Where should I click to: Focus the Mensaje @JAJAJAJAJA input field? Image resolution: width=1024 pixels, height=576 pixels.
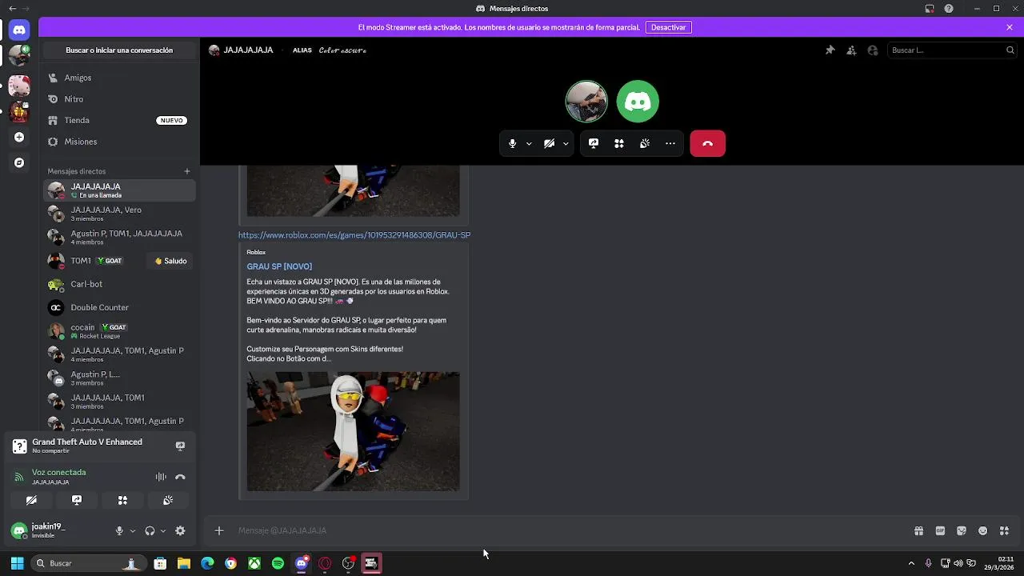point(568,530)
